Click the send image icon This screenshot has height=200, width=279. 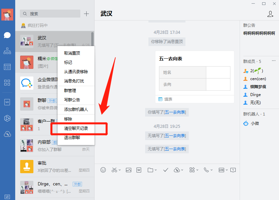click(x=129, y=170)
